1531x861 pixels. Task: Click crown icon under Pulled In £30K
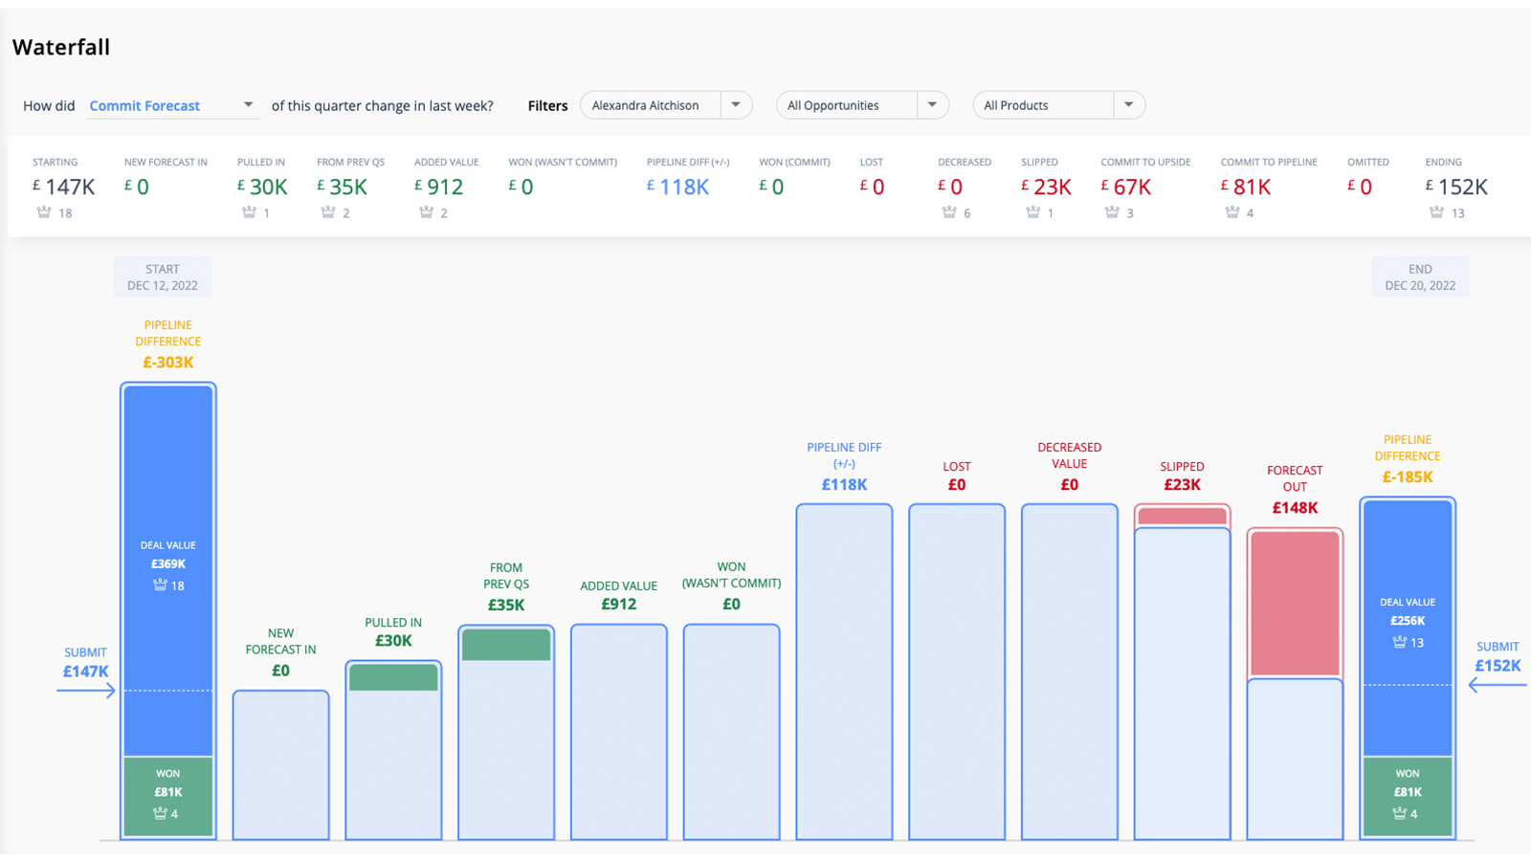coord(249,212)
